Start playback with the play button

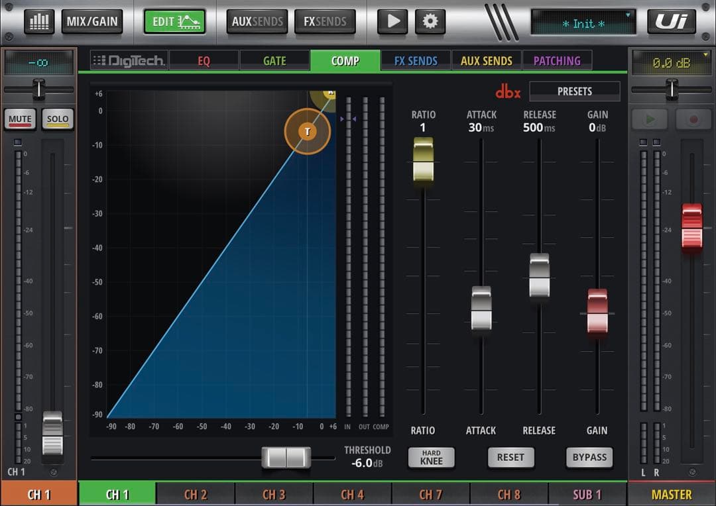(392, 21)
